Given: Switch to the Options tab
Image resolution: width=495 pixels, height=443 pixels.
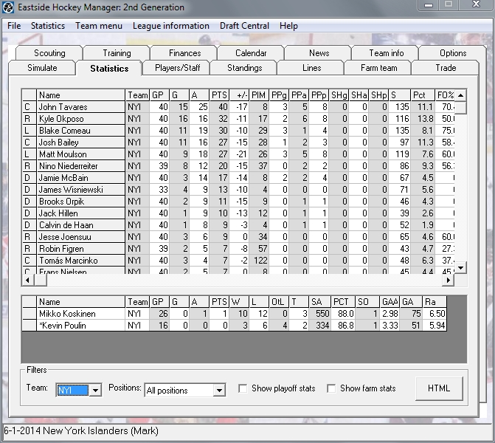Looking at the screenshot, I should pos(453,52).
